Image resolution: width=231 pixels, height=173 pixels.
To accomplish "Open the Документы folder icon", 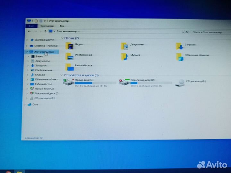I will 124,46.
